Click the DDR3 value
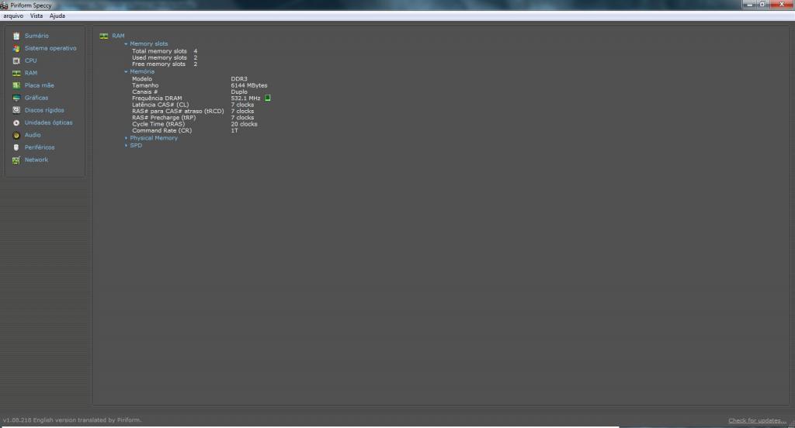The height and width of the screenshot is (428, 795). click(x=239, y=79)
